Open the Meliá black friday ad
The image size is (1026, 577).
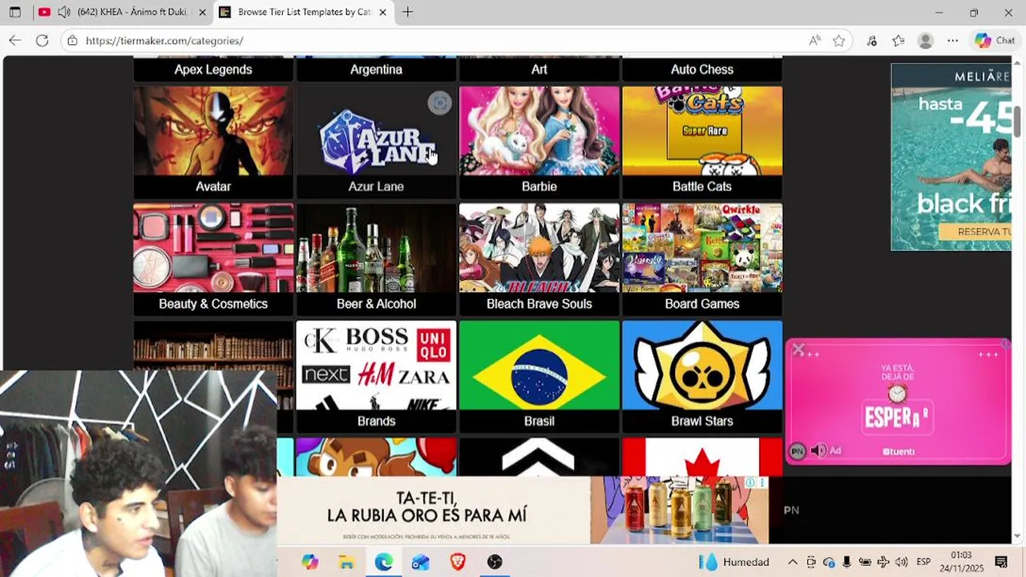(x=951, y=157)
